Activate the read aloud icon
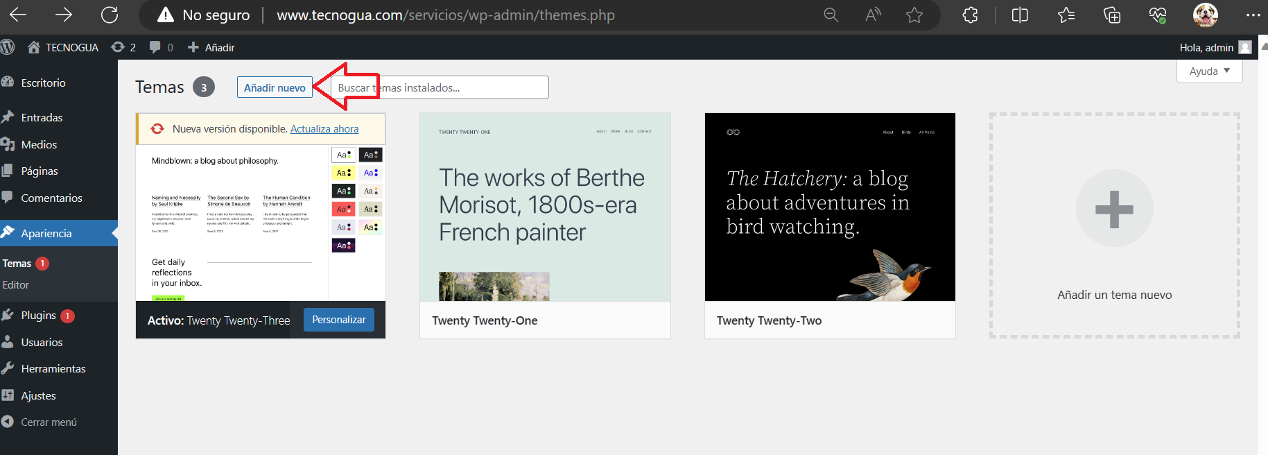This screenshot has width=1268, height=455. (x=873, y=15)
